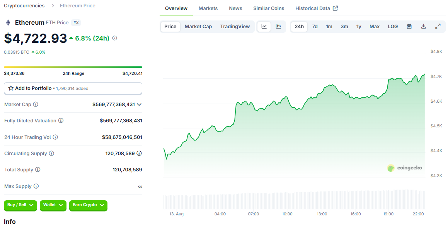Click the $4.8K y-axis label
The width and height of the screenshot is (448, 225).
[436, 51]
